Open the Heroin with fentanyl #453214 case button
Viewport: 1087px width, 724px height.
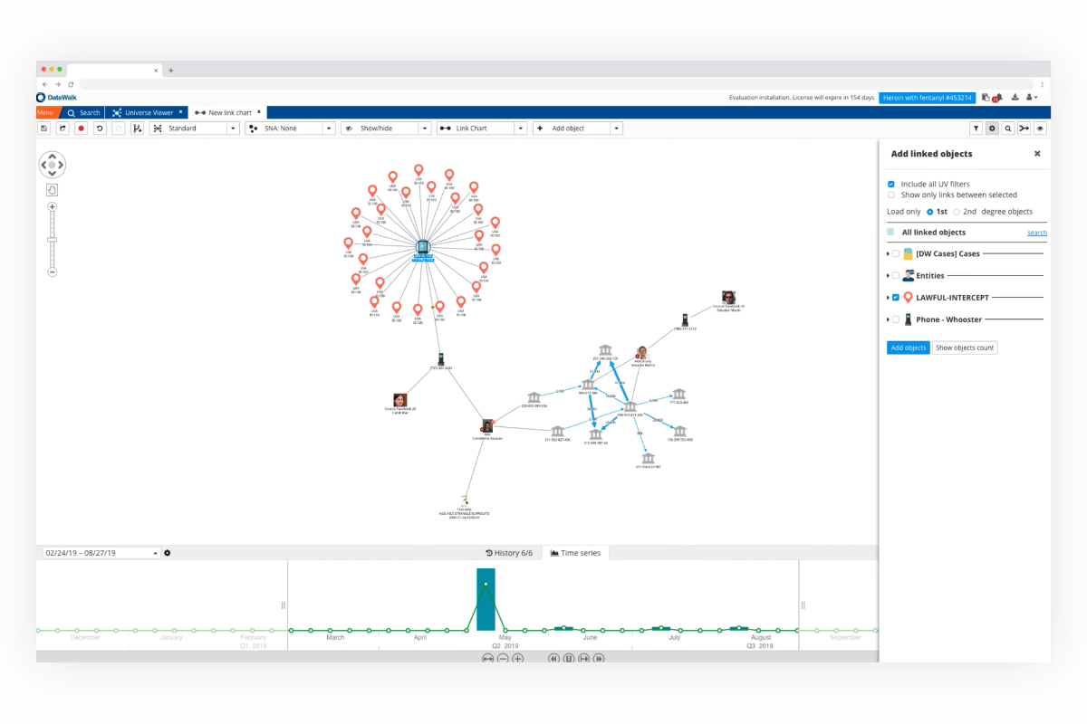928,97
